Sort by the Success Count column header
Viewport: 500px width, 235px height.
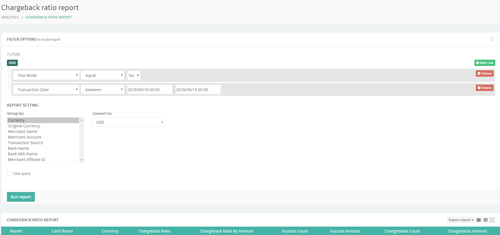(x=295, y=231)
